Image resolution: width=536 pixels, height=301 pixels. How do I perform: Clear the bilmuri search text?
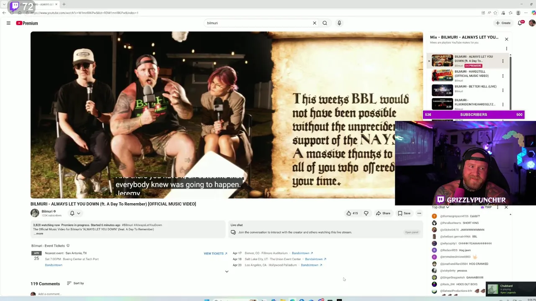coord(314,23)
